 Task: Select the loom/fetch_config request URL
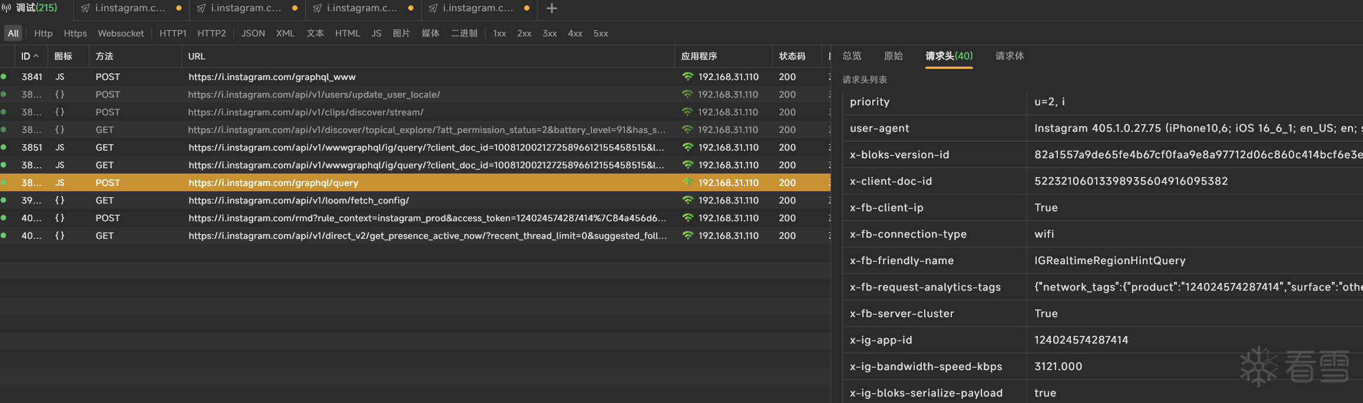click(x=299, y=201)
